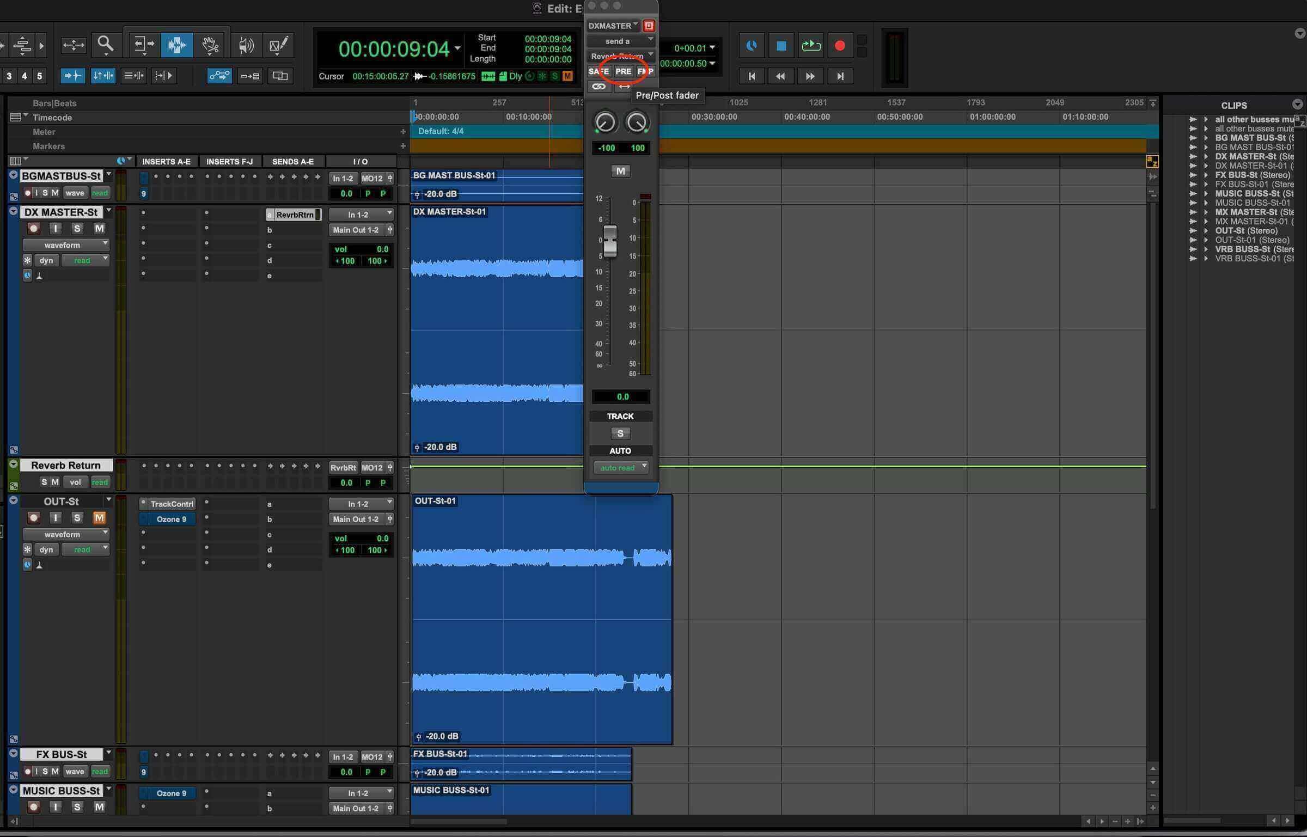This screenshot has height=837, width=1307.
Task: Click the INSERTS F-J column header
Action: (x=229, y=161)
